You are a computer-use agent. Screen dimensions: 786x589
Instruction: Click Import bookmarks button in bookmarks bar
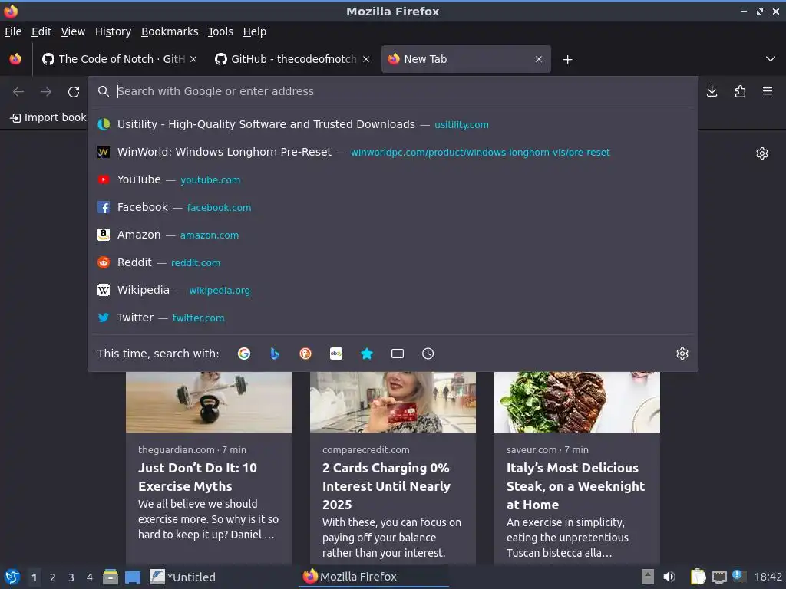[x=48, y=117]
